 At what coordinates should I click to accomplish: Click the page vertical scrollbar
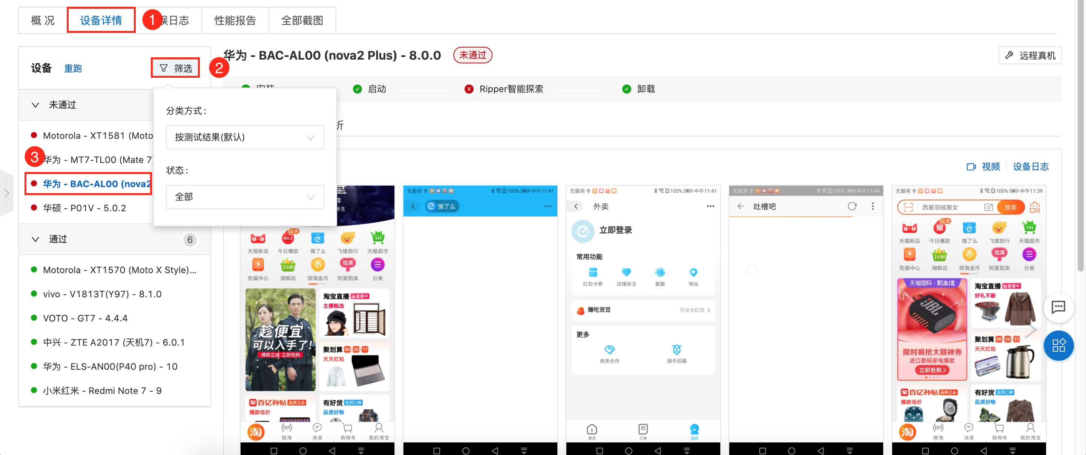1080,135
